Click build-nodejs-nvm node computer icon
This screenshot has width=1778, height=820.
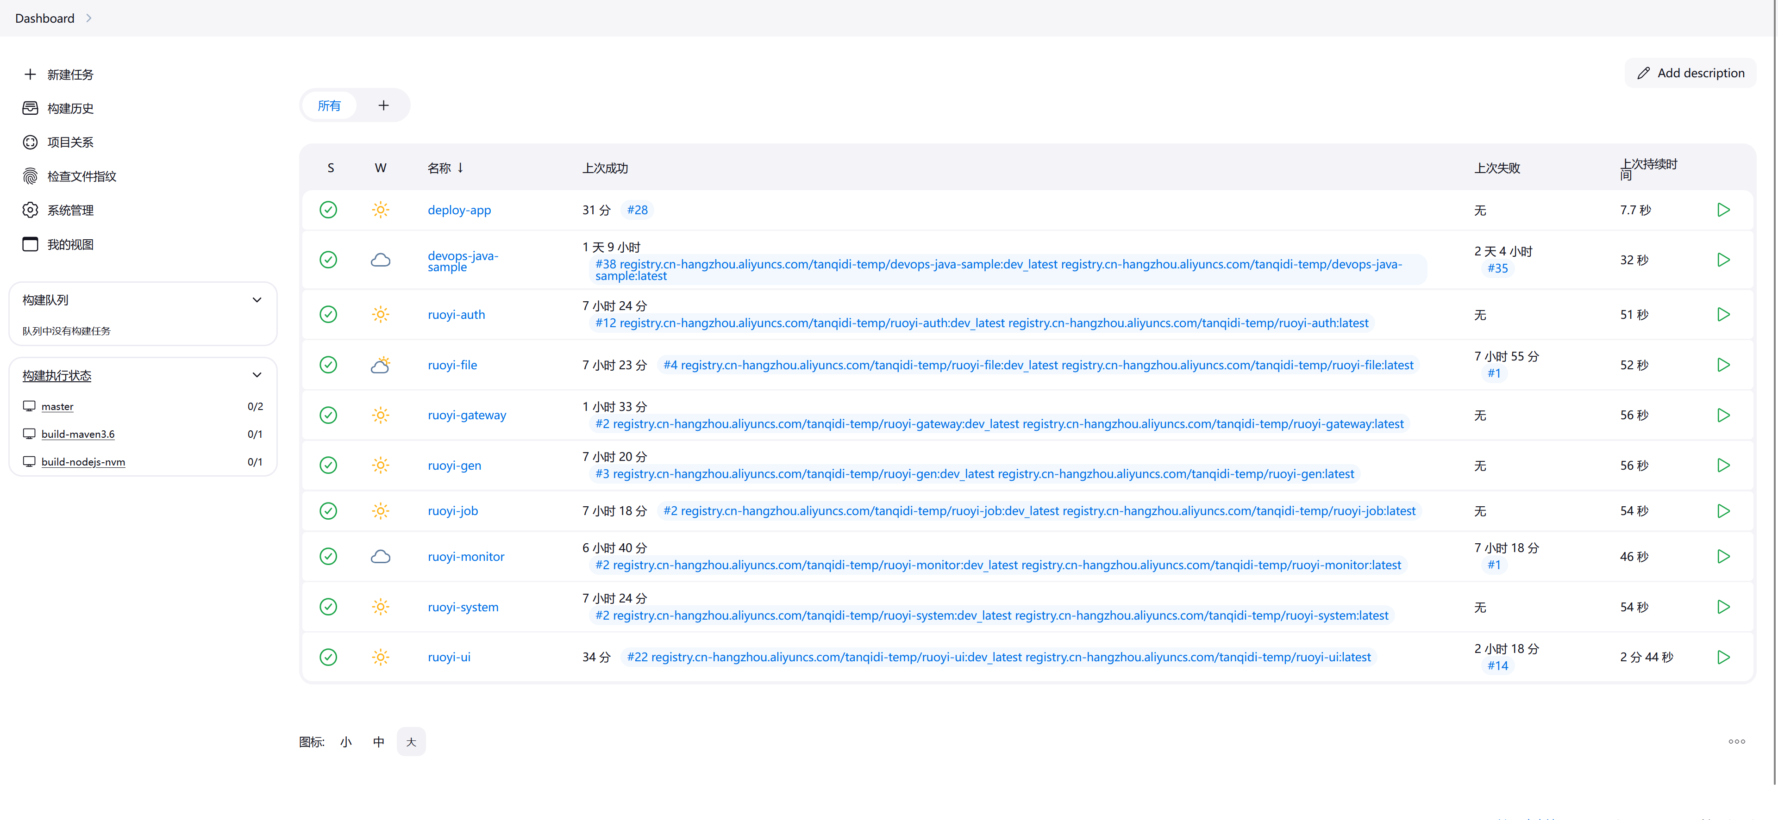(29, 461)
